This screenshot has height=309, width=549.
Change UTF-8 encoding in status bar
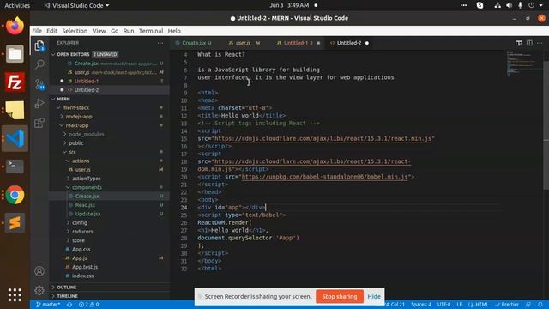[443, 305]
